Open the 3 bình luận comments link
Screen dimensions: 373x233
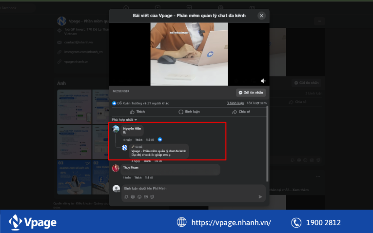pos(235,103)
